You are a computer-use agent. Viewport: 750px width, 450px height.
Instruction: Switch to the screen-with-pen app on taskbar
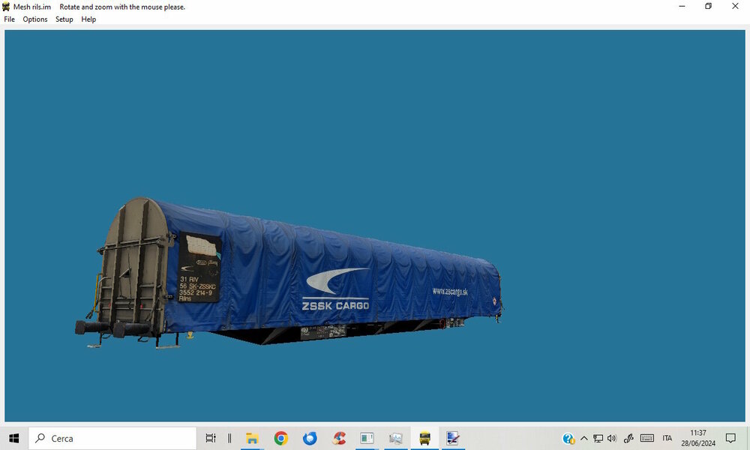click(x=452, y=438)
